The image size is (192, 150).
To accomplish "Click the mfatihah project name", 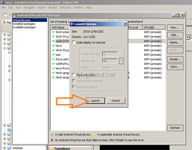I will point(17,148).
